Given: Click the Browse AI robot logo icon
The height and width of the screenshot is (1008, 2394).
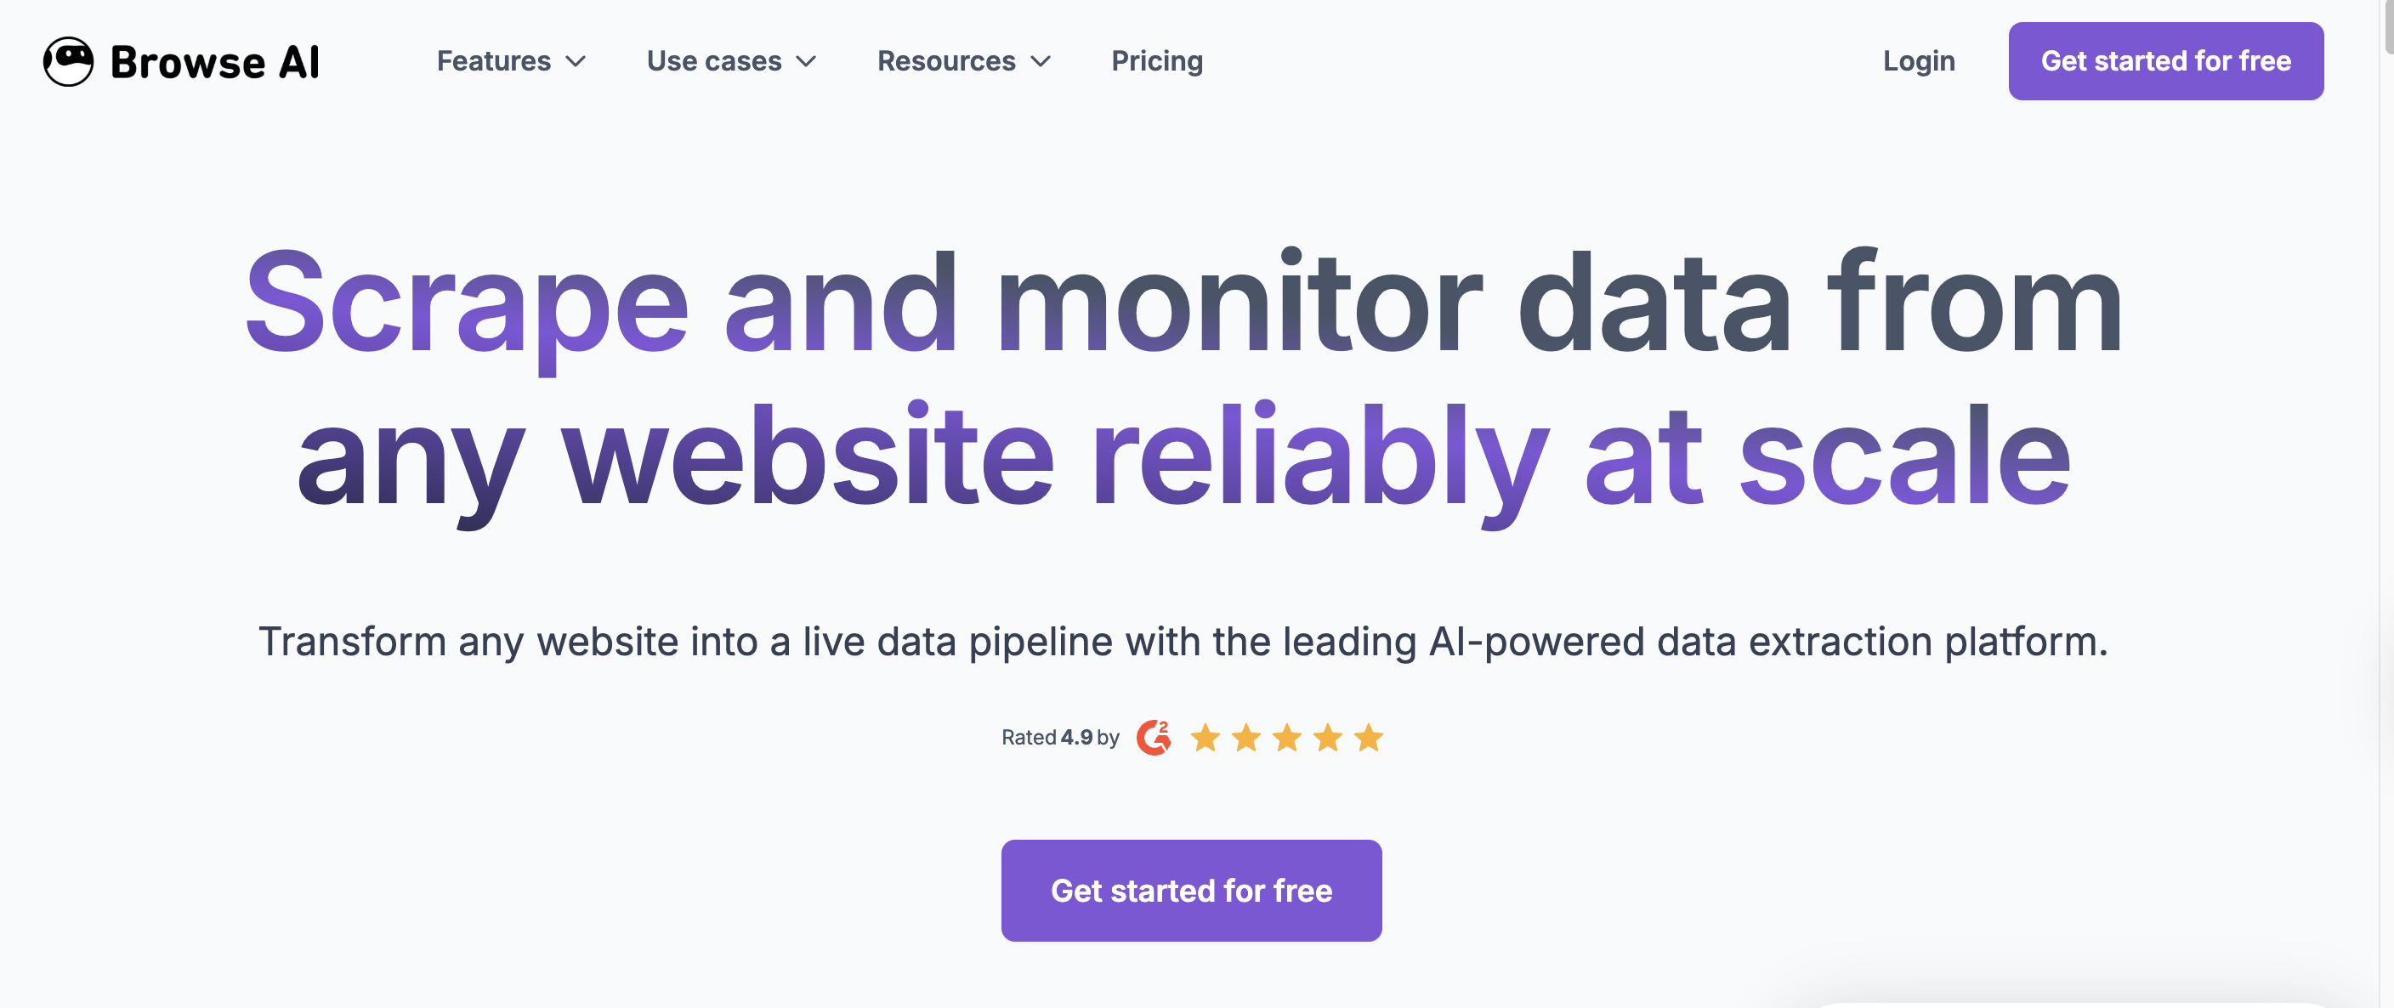Looking at the screenshot, I should [x=68, y=61].
